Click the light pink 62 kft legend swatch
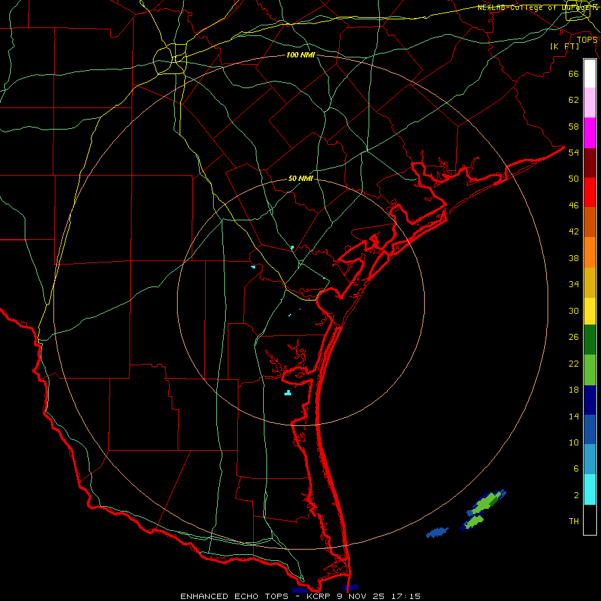601x601 pixels. click(590, 103)
